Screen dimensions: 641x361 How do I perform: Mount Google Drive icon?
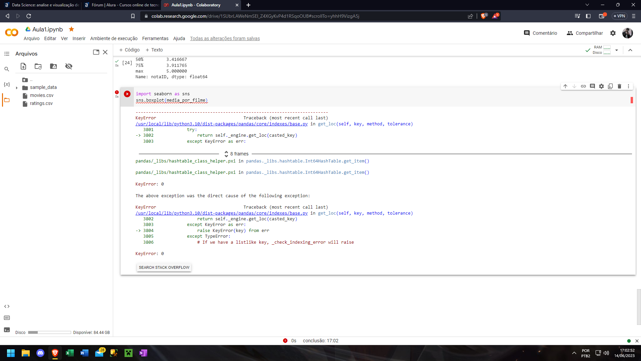tap(53, 66)
